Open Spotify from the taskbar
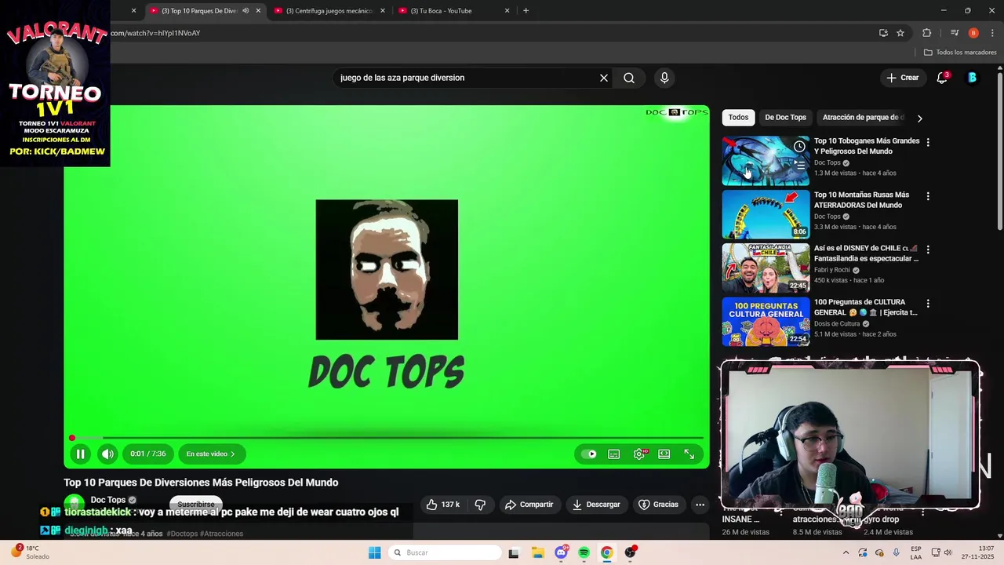The image size is (1004, 565). coord(584,552)
